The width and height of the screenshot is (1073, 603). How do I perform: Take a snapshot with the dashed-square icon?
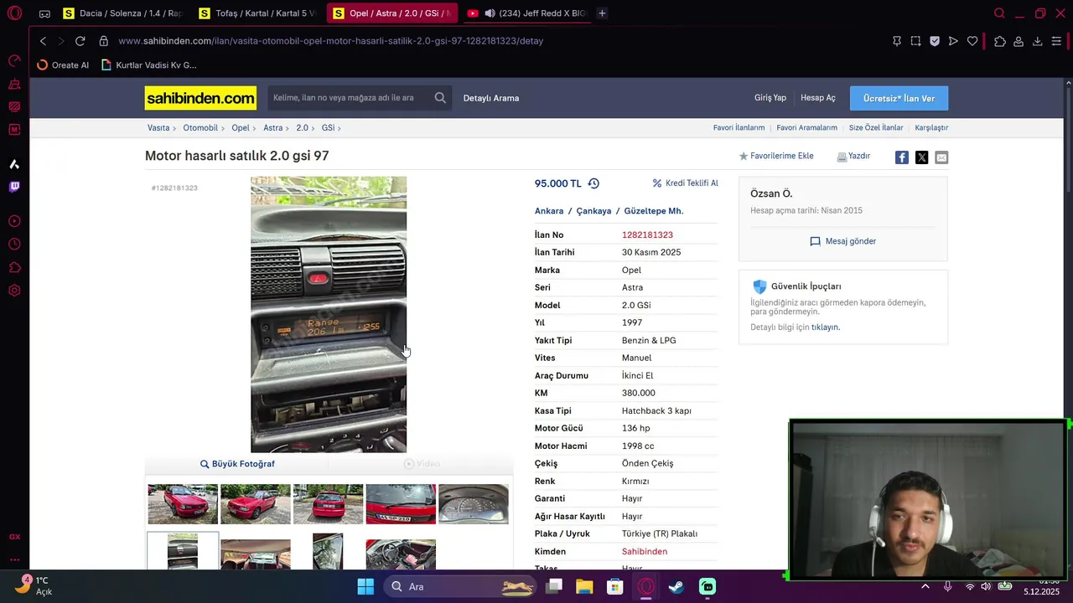[x=915, y=41]
